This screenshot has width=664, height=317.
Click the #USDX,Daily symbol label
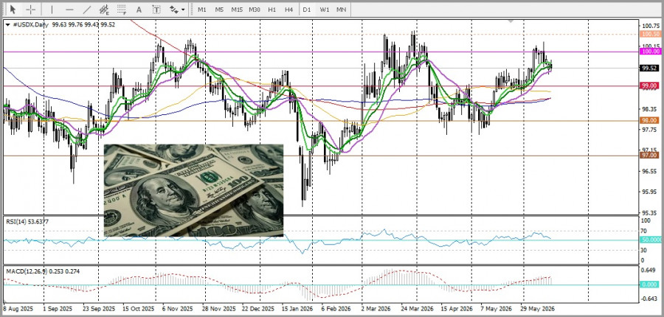tap(31, 24)
